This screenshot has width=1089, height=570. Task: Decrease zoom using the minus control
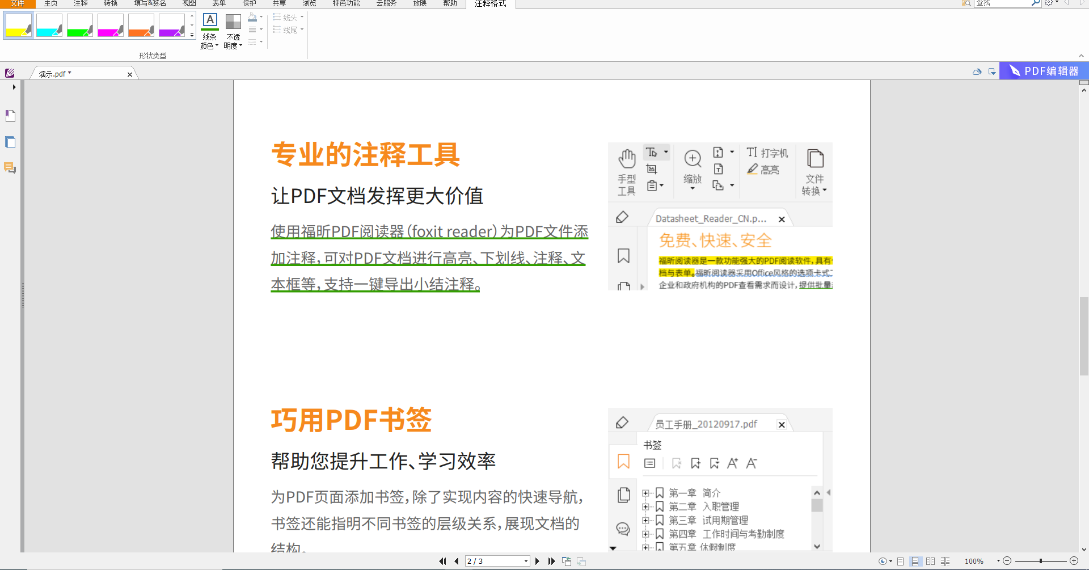[x=1007, y=561]
